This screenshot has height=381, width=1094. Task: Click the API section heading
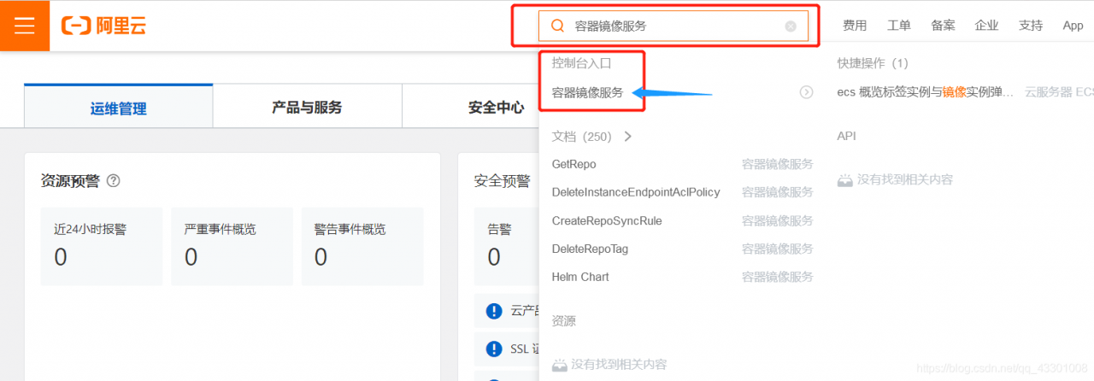point(846,136)
